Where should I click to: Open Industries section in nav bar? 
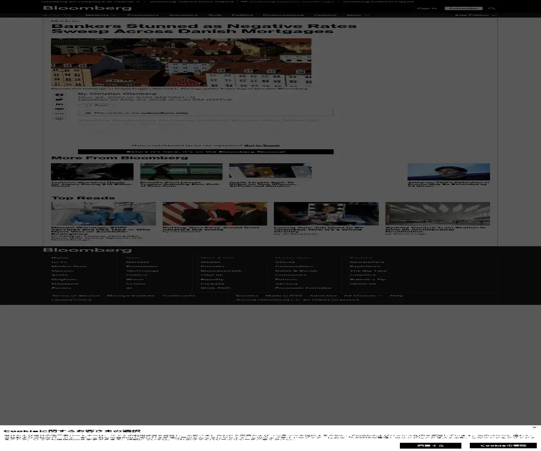(x=183, y=15)
